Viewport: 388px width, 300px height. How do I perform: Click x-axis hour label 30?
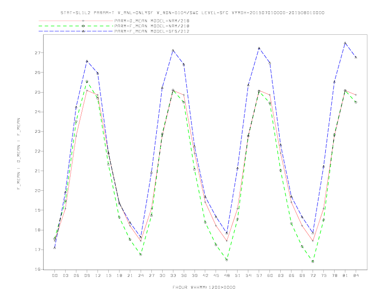click(162, 275)
